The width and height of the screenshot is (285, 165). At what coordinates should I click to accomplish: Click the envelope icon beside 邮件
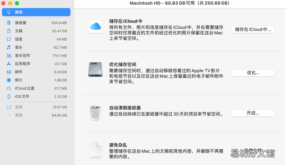[x=9, y=72]
